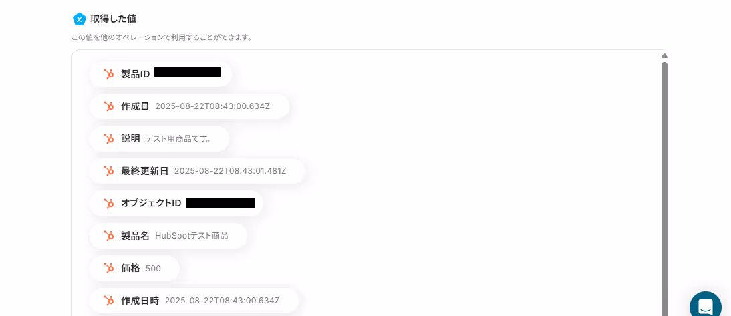Select the 製品ID value chip
The height and width of the screenshot is (316, 731).
160,74
